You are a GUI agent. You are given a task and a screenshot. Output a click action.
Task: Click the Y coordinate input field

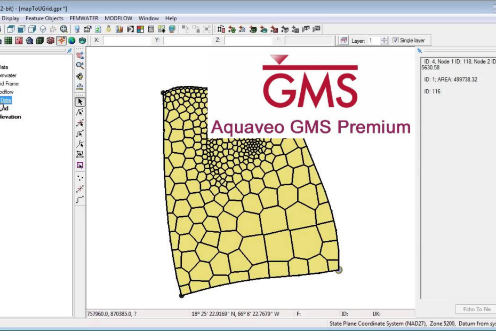click(187, 41)
